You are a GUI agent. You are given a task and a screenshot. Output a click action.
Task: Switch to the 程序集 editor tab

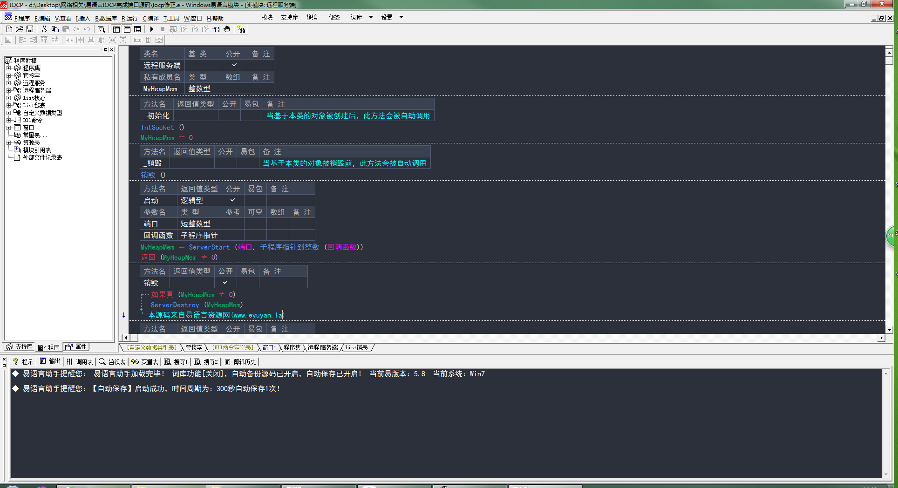coord(292,347)
